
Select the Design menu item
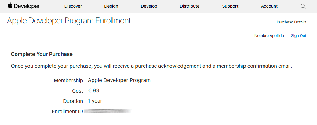coord(111,6)
